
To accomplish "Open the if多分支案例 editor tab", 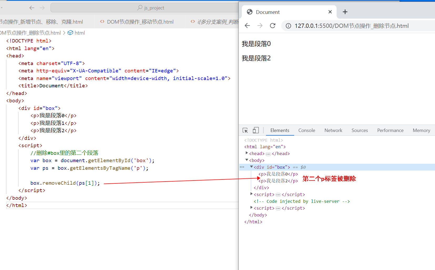I will tap(215, 22).
